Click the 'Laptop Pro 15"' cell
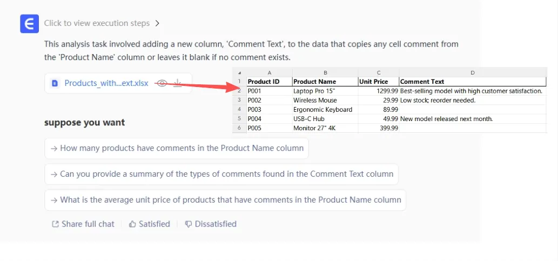This screenshot has width=558, height=261. pyautogui.click(x=325, y=91)
